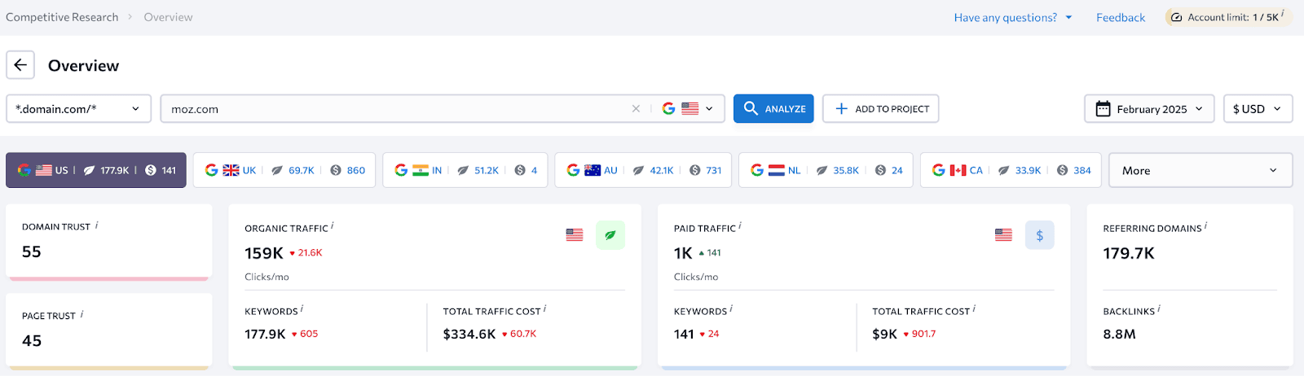Click the calendar icon in the date selector
1304x376 pixels.
pos(1103,108)
